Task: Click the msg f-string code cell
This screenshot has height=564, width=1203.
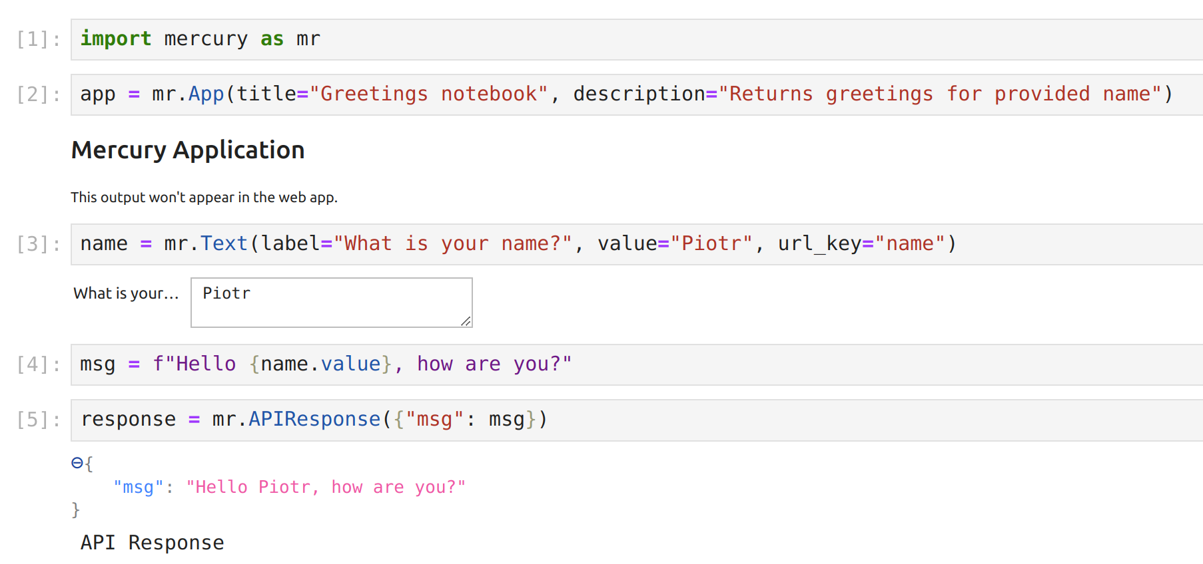Action: tap(637, 364)
